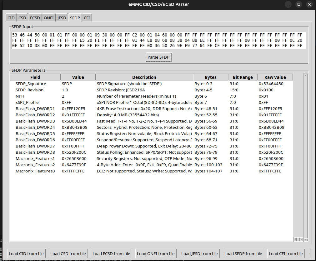Click the raw value 0xFFFFCFFE
Screen dimensions: 316x261
270,171
